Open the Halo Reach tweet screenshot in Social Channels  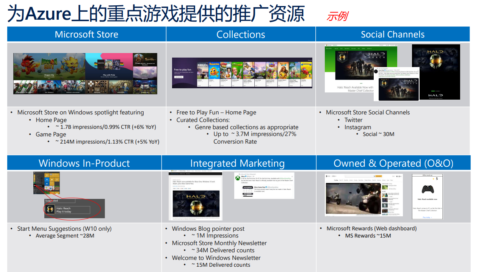coord(396,84)
